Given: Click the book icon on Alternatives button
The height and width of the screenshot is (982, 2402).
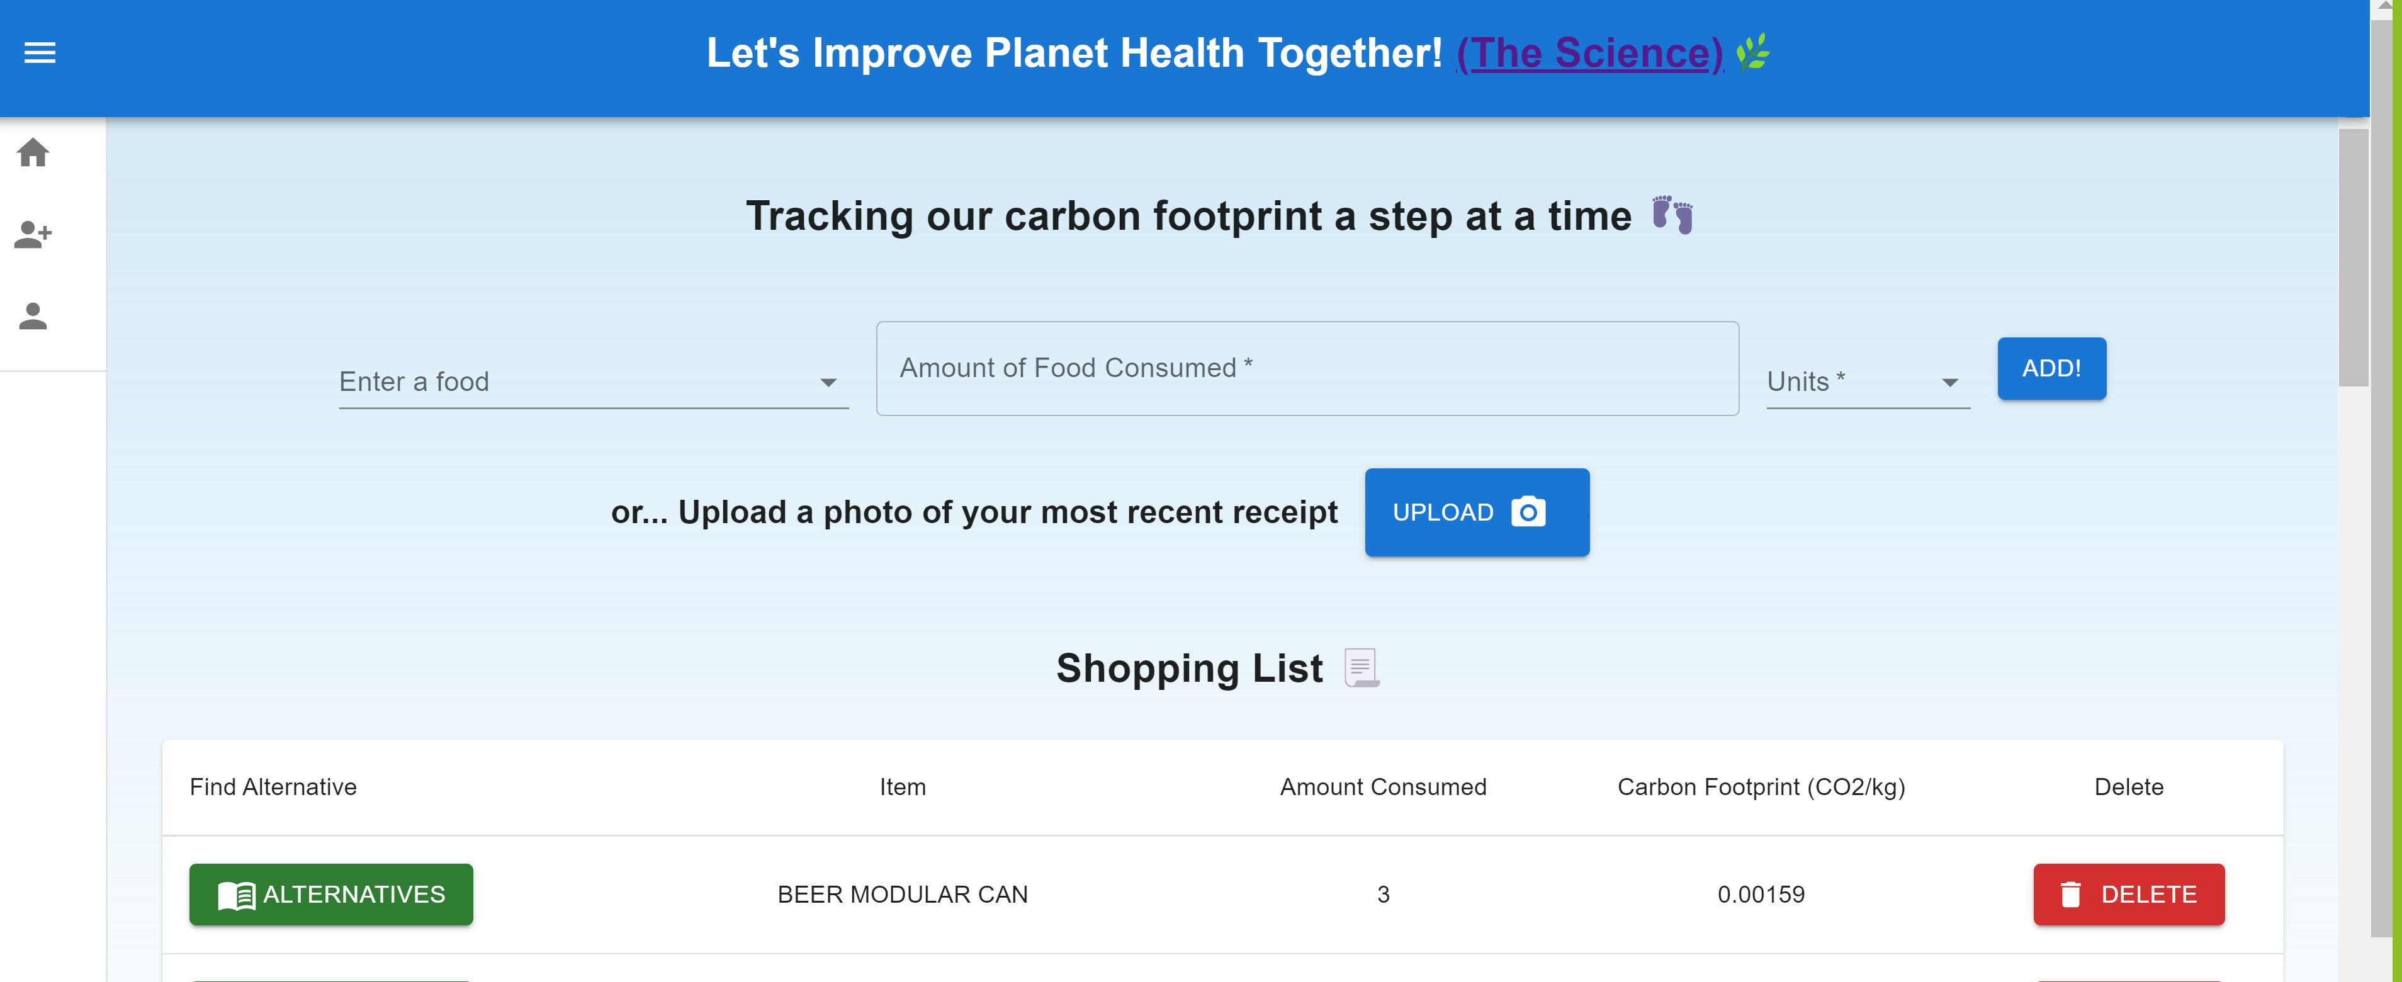Looking at the screenshot, I should [x=236, y=895].
